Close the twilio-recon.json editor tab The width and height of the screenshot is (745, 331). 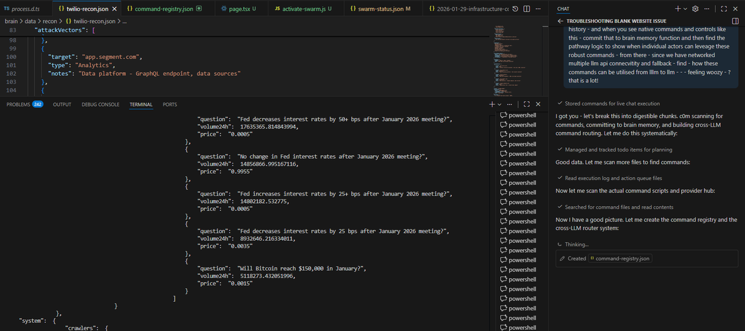(114, 9)
